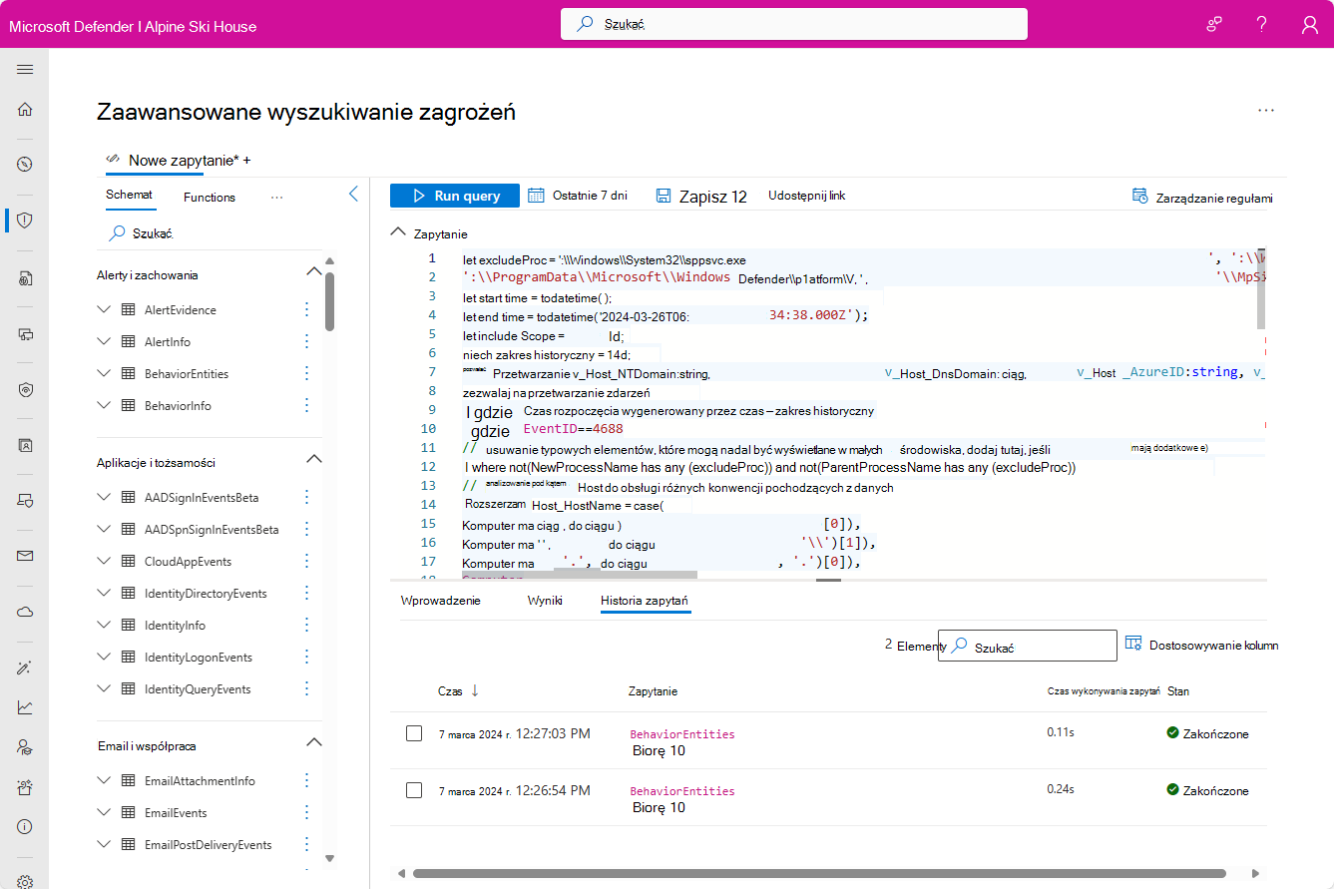Open more options for BehaviorInfo table
The image size is (1334, 889).
pyautogui.click(x=306, y=406)
